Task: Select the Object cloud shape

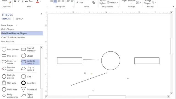Action: (27, 56)
